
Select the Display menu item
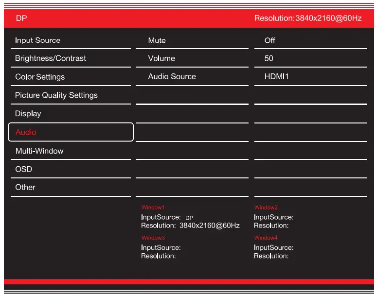point(71,113)
